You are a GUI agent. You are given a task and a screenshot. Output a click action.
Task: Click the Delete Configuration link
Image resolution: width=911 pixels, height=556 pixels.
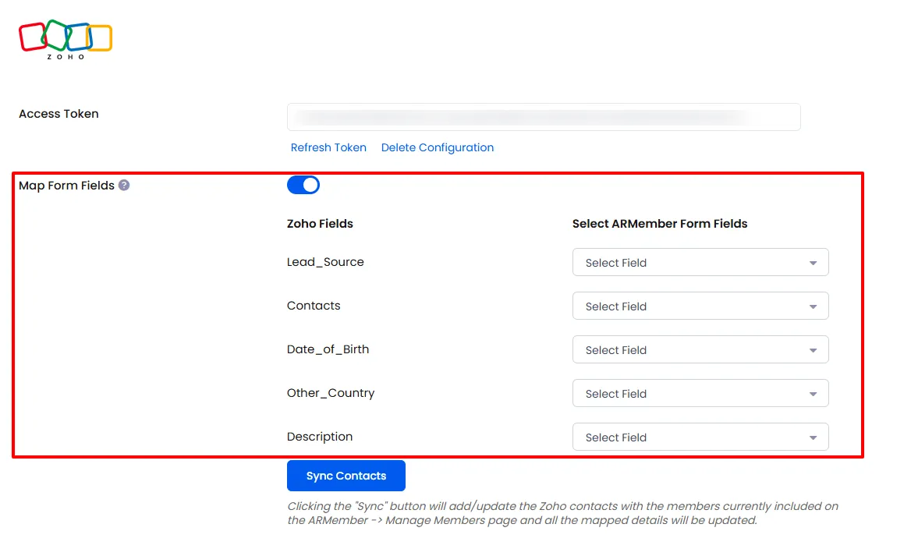[437, 147]
